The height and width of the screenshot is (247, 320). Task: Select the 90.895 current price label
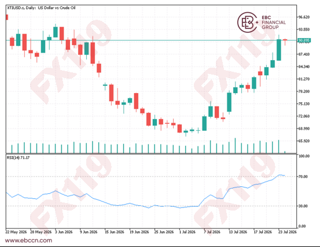304,40
